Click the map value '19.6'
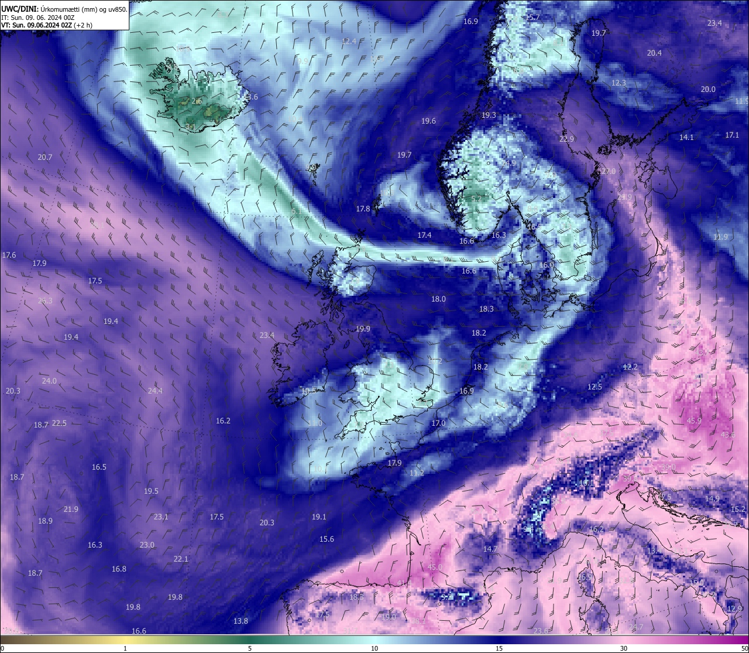The width and height of the screenshot is (749, 653). [428, 121]
